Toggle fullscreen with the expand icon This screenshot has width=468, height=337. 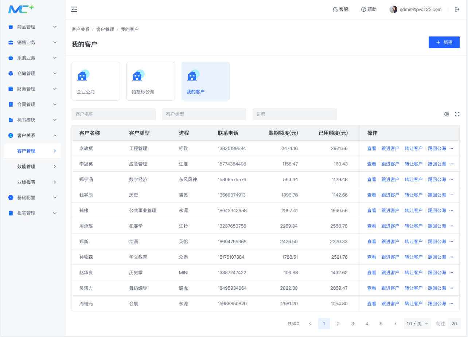[457, 114]
